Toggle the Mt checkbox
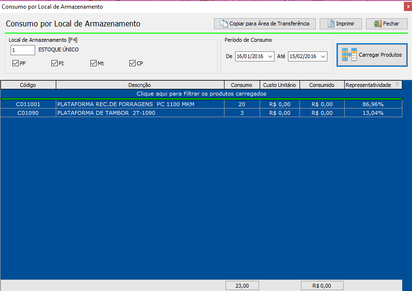Image resolution: width=412 pixels, height=291 pixels. pyautogui.click(x=94, y=63)
